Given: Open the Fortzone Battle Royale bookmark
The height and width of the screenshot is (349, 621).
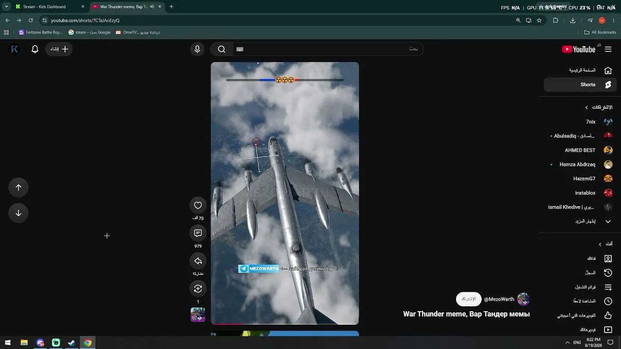Looking at the screenshot, I should point(41,32).
